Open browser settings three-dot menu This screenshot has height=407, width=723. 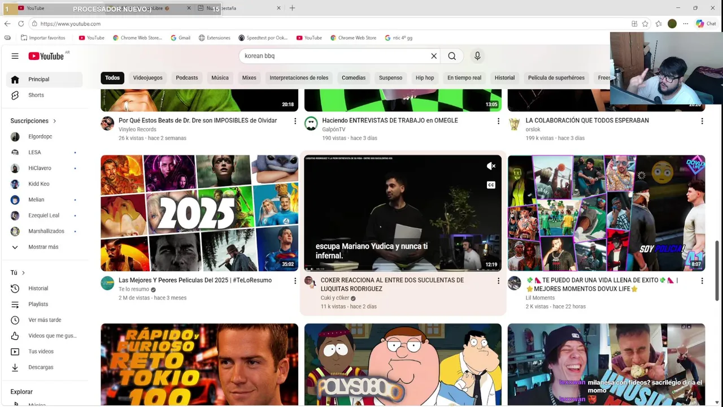[686, 24]
